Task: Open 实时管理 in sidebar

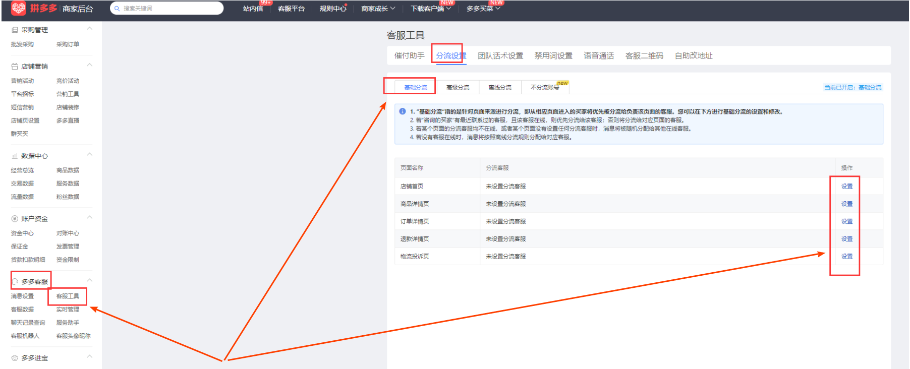Action: 68,310
